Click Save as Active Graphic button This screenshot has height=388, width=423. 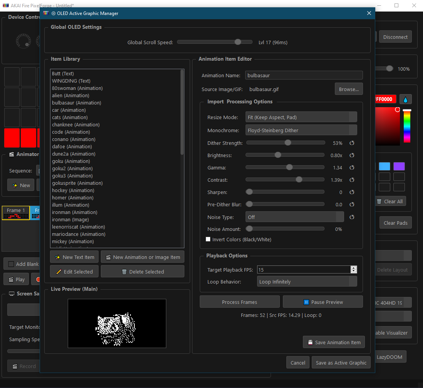(x=341, y=363)
